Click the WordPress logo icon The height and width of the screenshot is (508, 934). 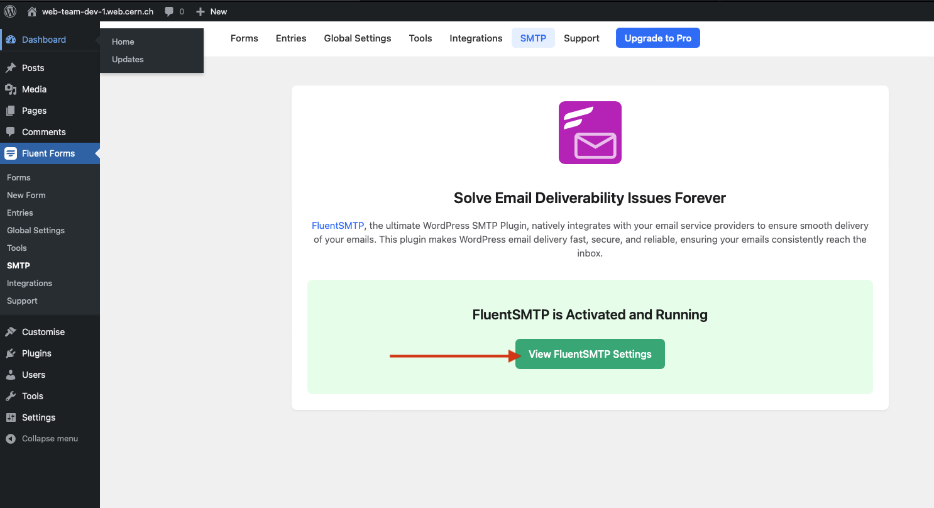tap(11, 11)
